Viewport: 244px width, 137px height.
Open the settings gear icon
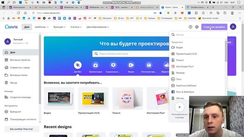[x=197, y=27]
